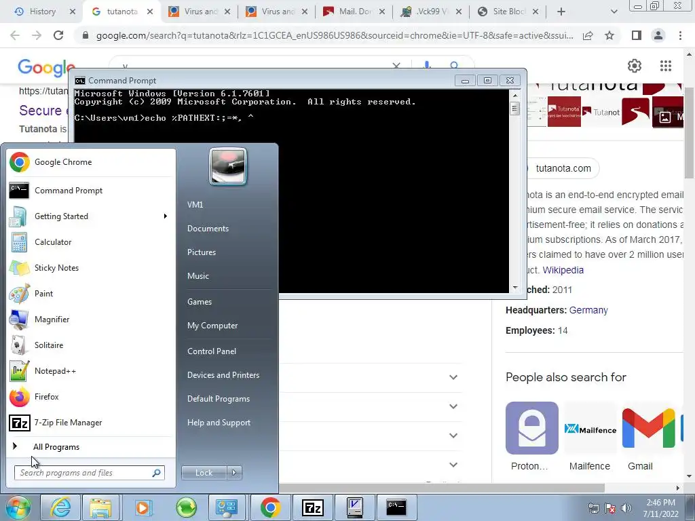This screenshot has height=521, width=695.
Task: Open Google Chrome from Start menu
Action: click(x=91, y=162)
